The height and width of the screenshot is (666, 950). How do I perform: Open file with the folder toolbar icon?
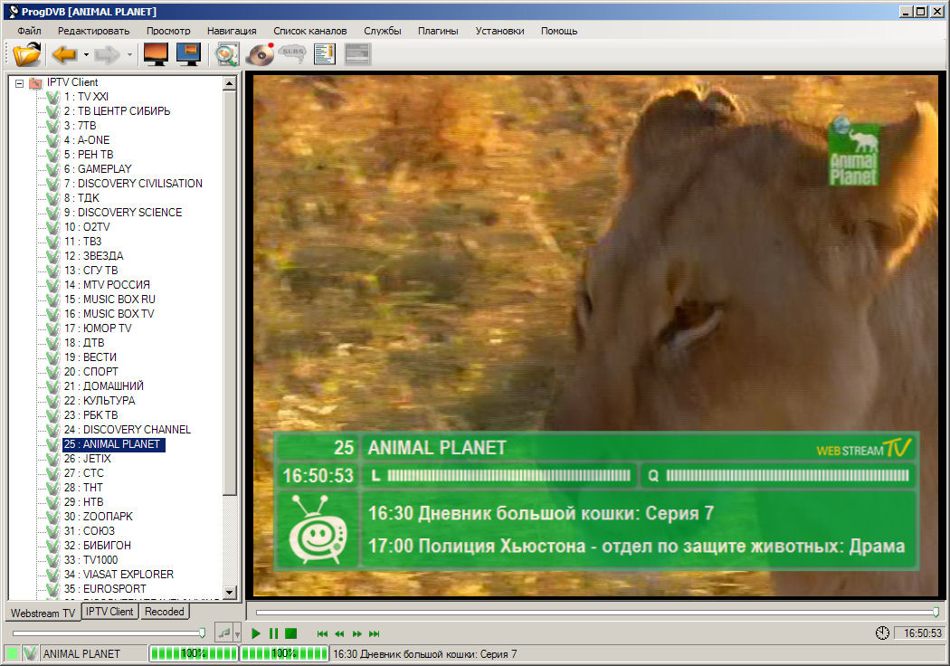click(x=26, y=54)
